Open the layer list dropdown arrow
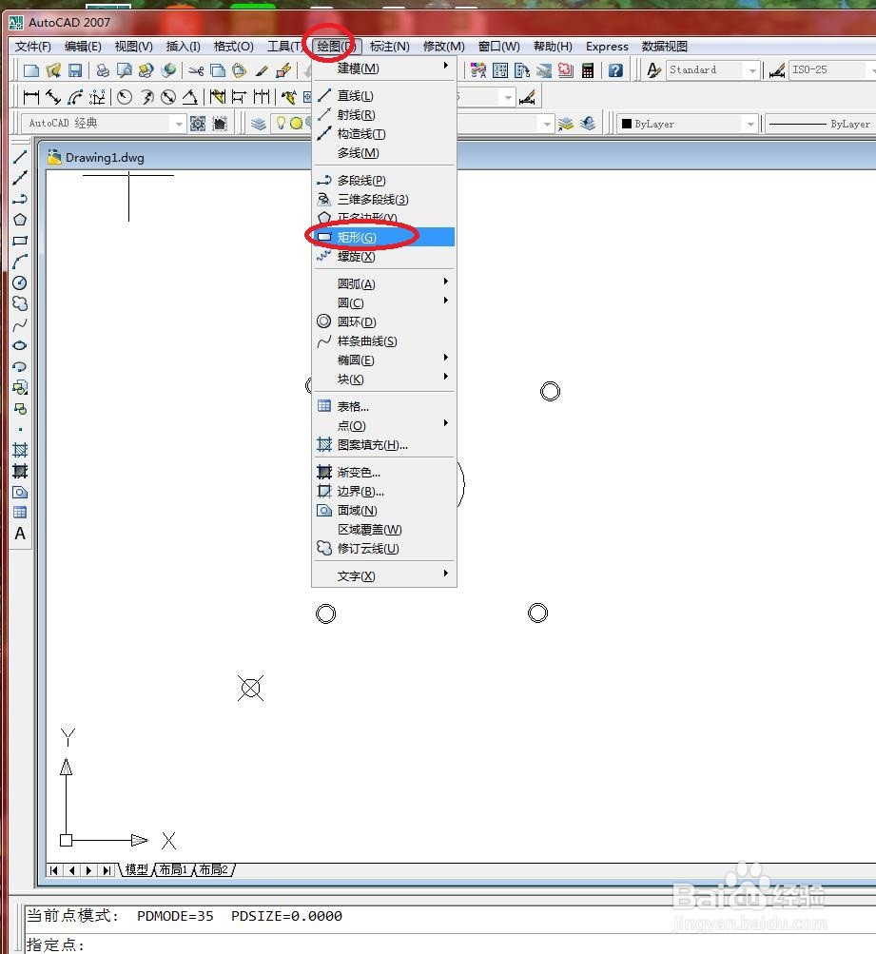The height and width of the screenshot is (954, 876). point(547,124)
